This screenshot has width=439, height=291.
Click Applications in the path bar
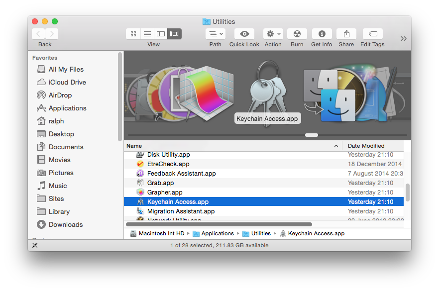point(214,233)
